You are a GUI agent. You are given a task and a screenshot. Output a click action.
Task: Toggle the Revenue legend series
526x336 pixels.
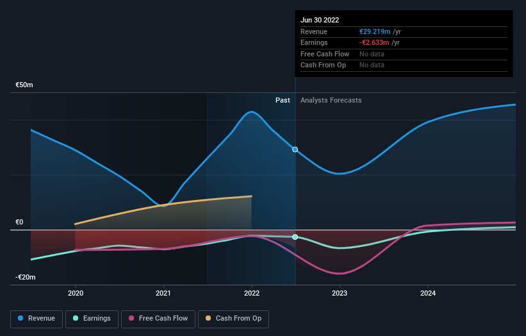tap(37, 319)
